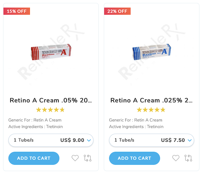Click Active Ingredients text on .025% card
The image size is (204, 177).
point(136,127)
